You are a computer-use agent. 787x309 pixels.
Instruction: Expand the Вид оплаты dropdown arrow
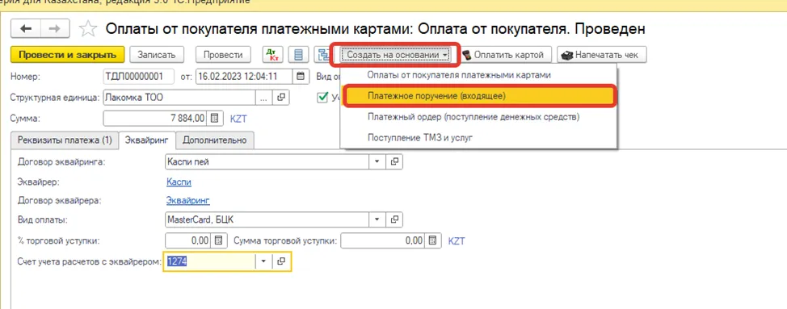pos(377,219)
